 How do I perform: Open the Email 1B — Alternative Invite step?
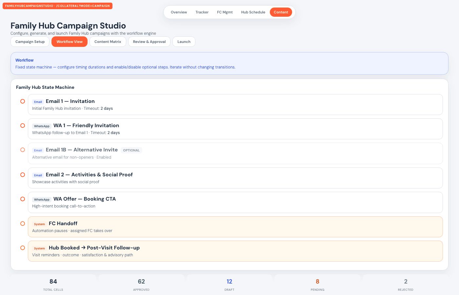235,153
